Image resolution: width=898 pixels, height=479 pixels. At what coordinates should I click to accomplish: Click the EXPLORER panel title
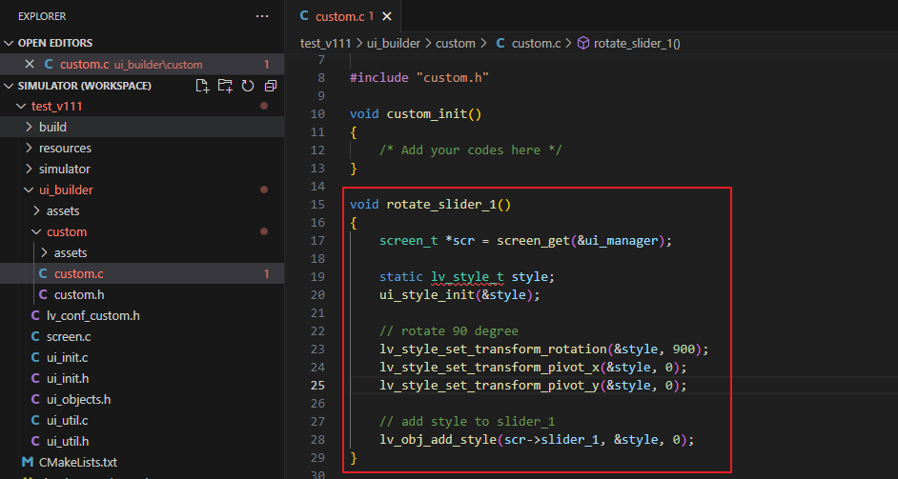42,16
